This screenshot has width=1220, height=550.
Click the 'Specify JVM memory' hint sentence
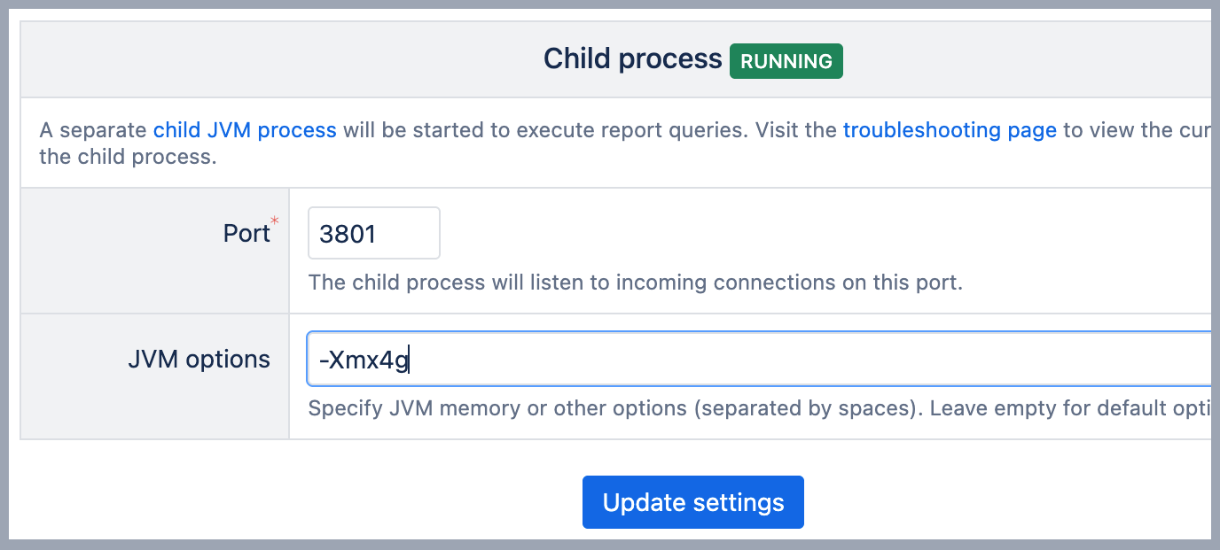pyautogui.click(x=612, y=409)
